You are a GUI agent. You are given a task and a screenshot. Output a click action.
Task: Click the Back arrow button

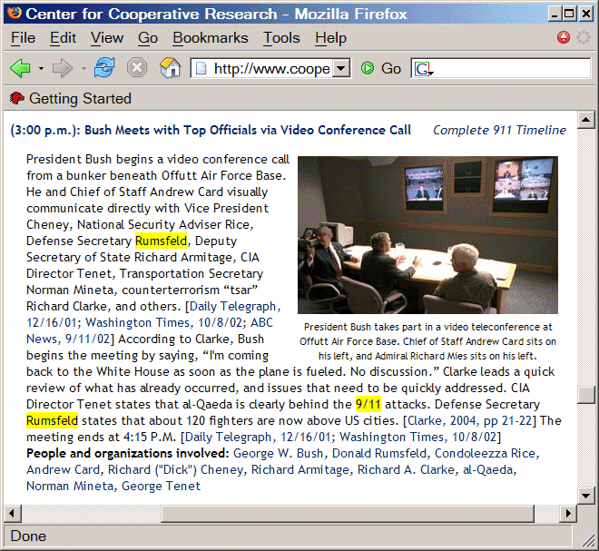[20, 69]
